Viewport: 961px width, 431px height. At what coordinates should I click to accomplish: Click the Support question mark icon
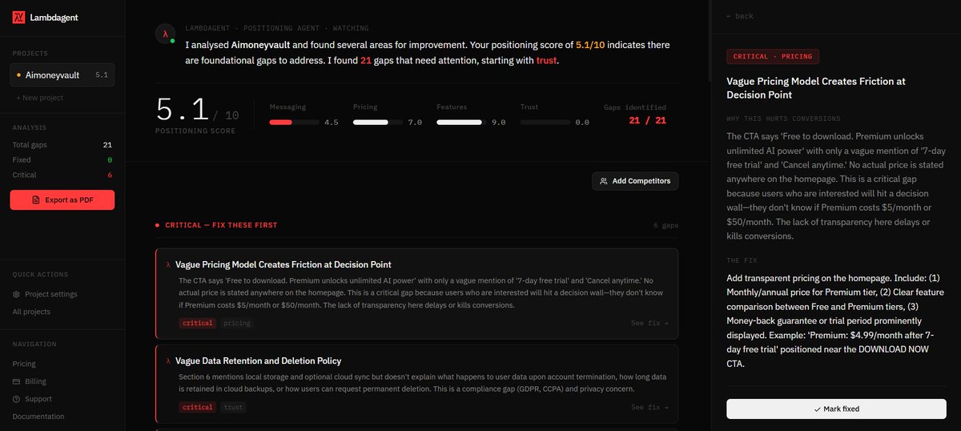point(17,399)
